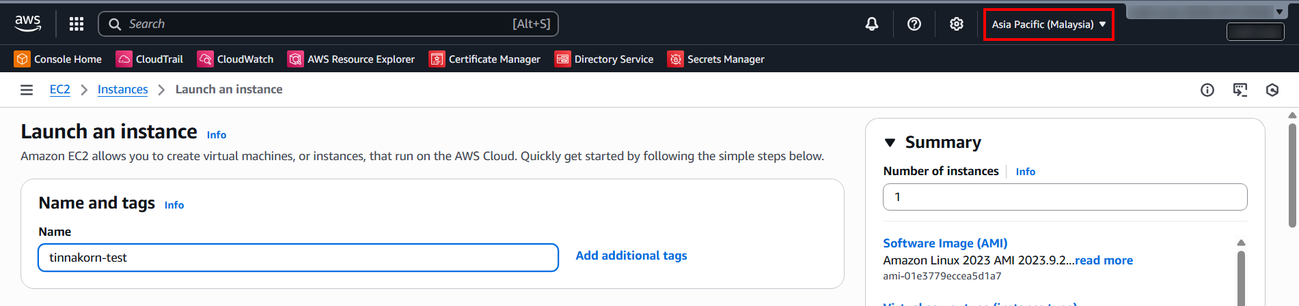Open the Asia Pacific (Malaysia) region dropdown
Screen dimensions: 1299x306
(x=1048, y=25)
